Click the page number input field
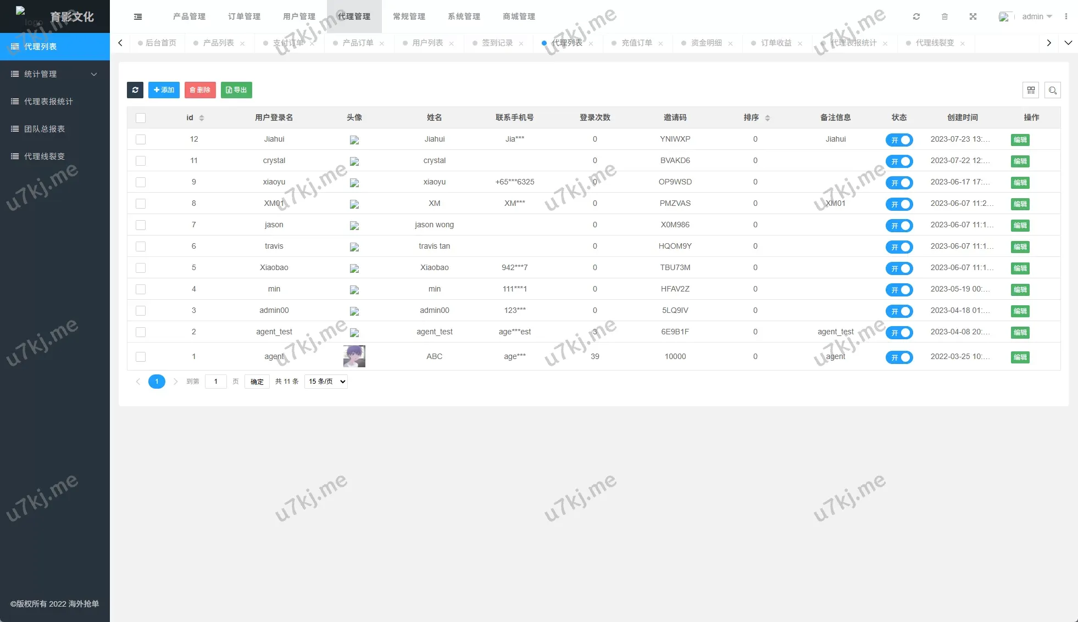 click(215, 382)
